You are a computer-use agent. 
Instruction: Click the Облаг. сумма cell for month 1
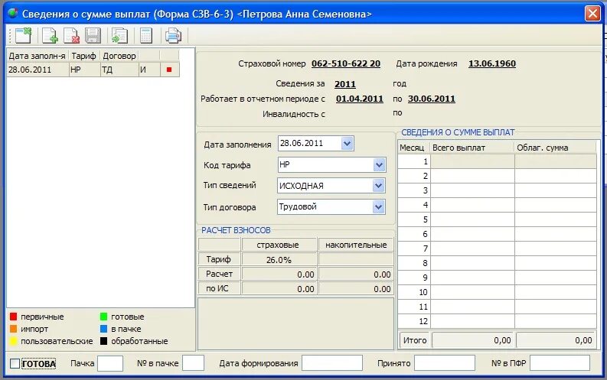click(x=556, y=161)
